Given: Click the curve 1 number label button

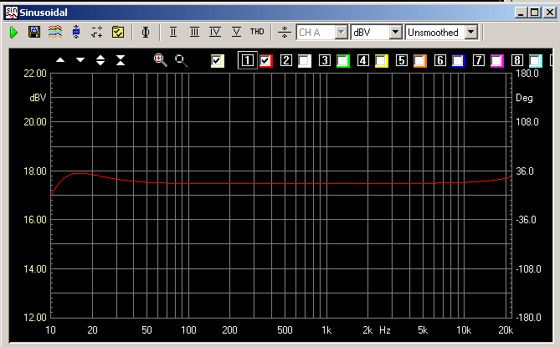Looking at the screenshot, I should pos(247,60).
